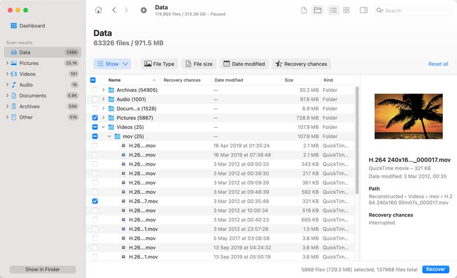The image size is (457, 278).
Task: Sort by Date modified column header
Action: point(228,80)
